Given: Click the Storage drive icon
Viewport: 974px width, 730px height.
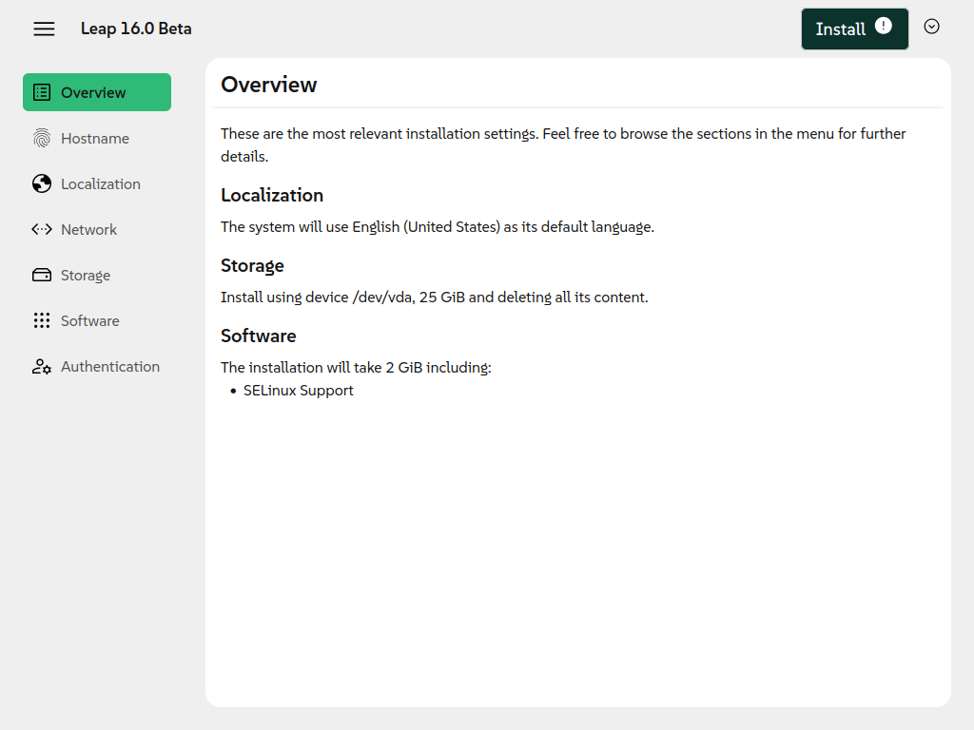Looking at the screenshot, I should click(42, 275).
